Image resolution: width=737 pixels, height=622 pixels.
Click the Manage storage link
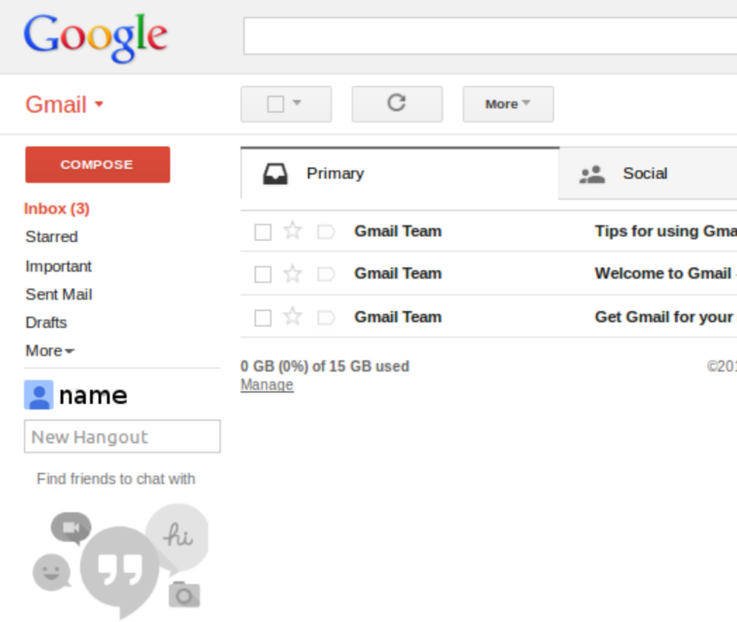pyautogui.click(x=267, y=385)
